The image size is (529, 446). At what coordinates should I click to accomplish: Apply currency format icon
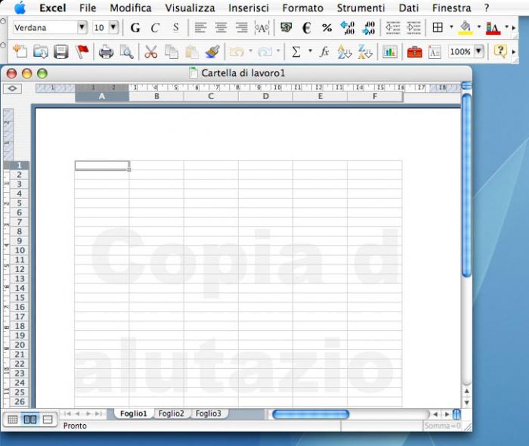click(286, 27)
